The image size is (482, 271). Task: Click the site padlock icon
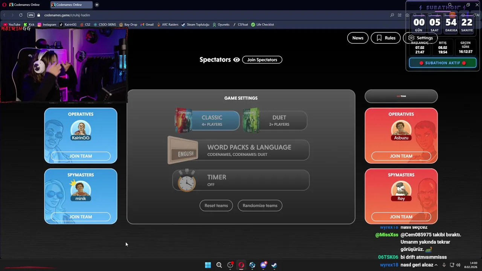39,15
